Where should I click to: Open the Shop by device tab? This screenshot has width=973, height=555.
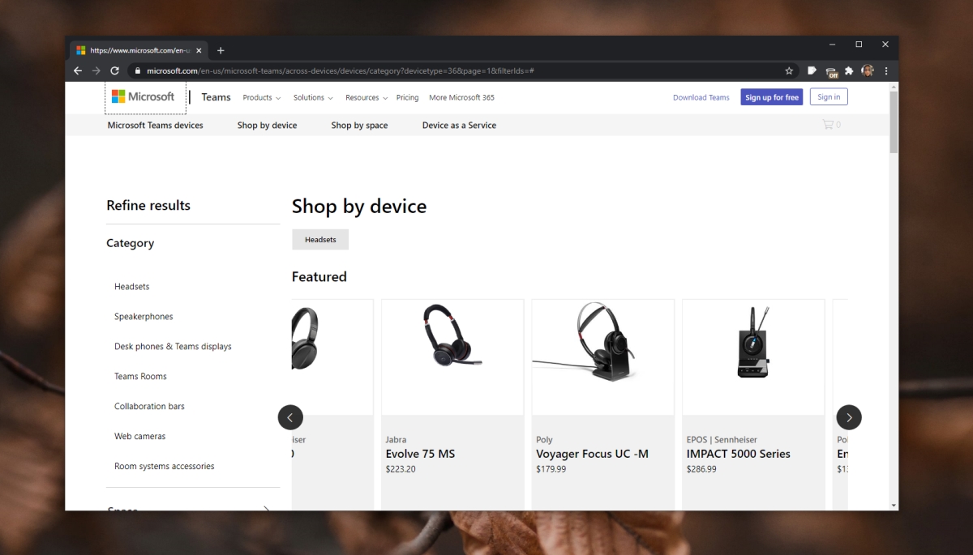pos(268,126)
